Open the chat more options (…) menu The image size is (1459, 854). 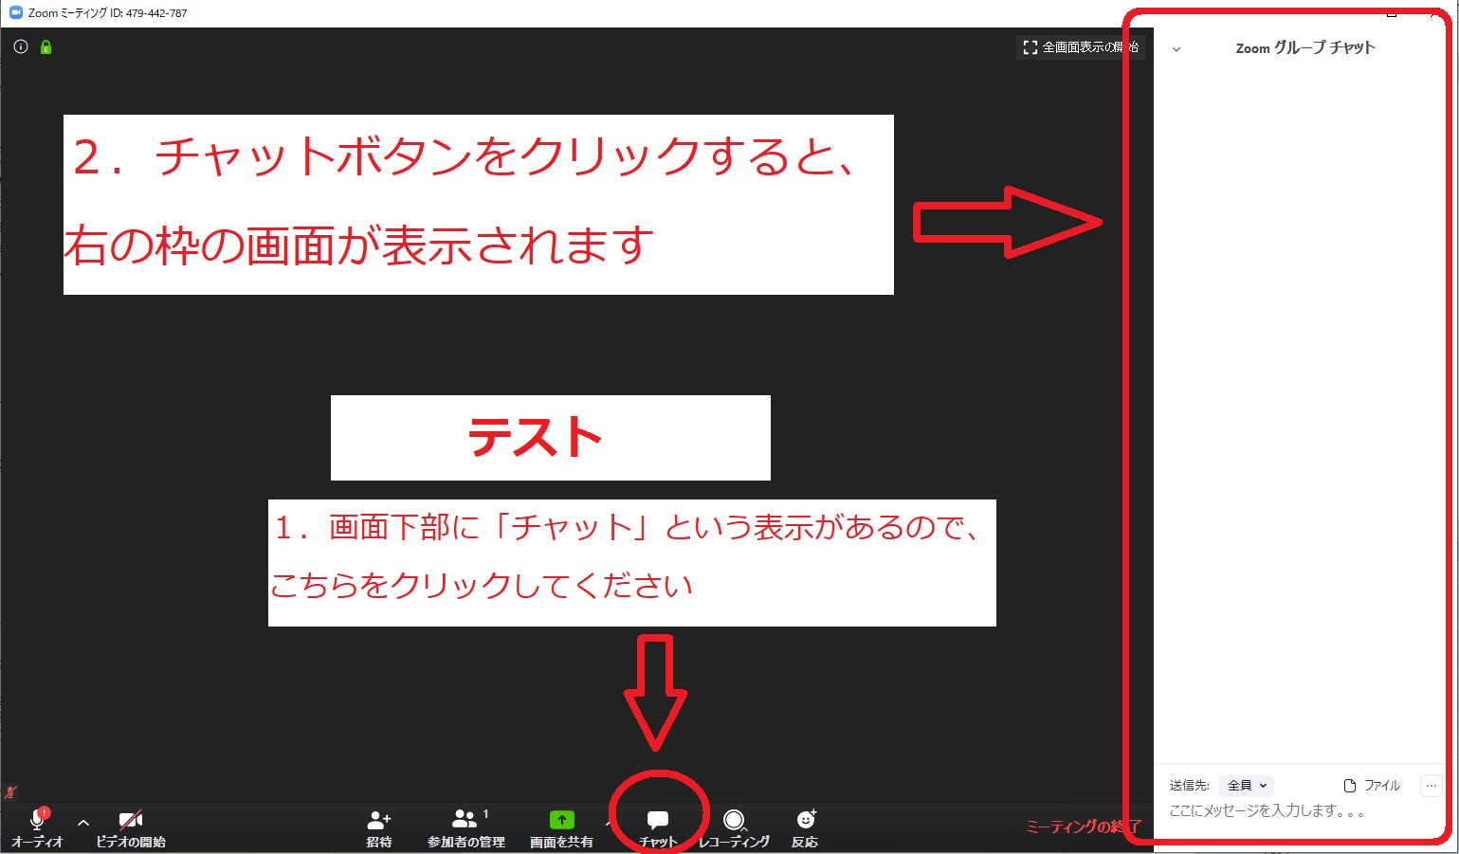click(x=1431, y=786)
